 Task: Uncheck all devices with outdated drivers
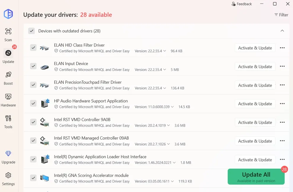tap(32, 31)
